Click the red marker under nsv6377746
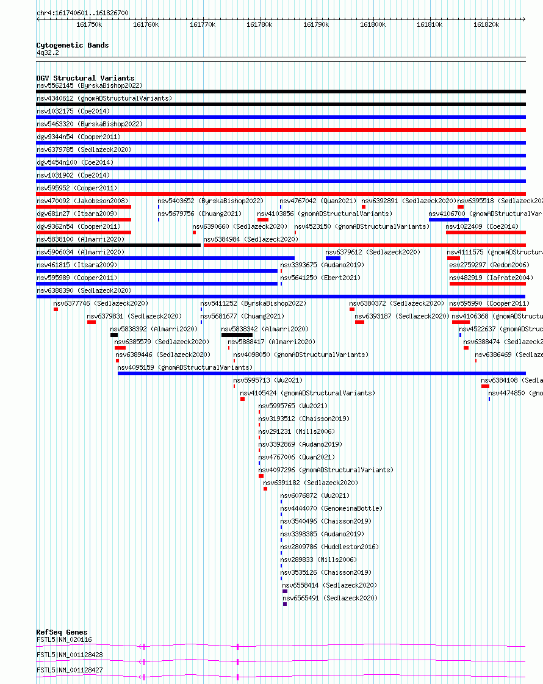543x684 pixels. click(x=56, y=309)
